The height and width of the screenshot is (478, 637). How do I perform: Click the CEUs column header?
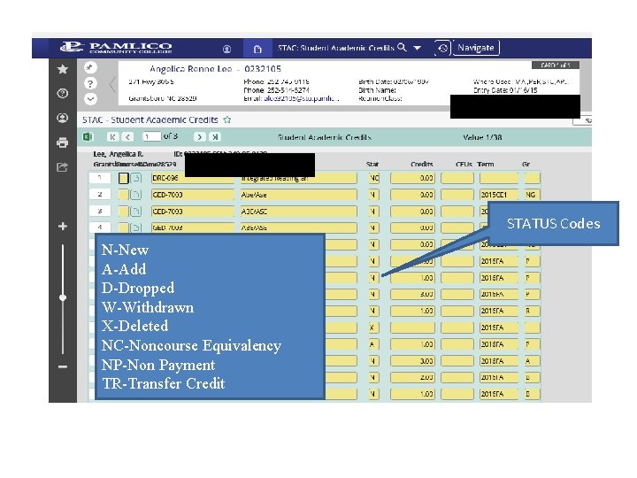click(464, 165)
